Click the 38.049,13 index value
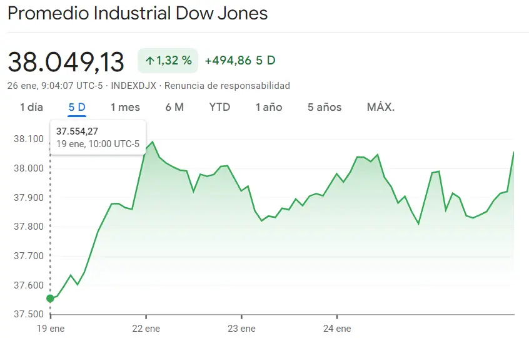This screenshot has height=338, width=529. (x=66, y=61)
